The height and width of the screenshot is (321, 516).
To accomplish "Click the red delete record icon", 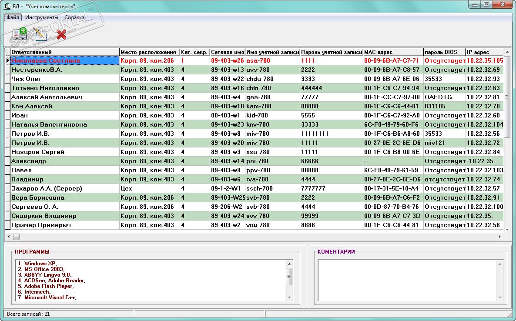I will point(61,34).
